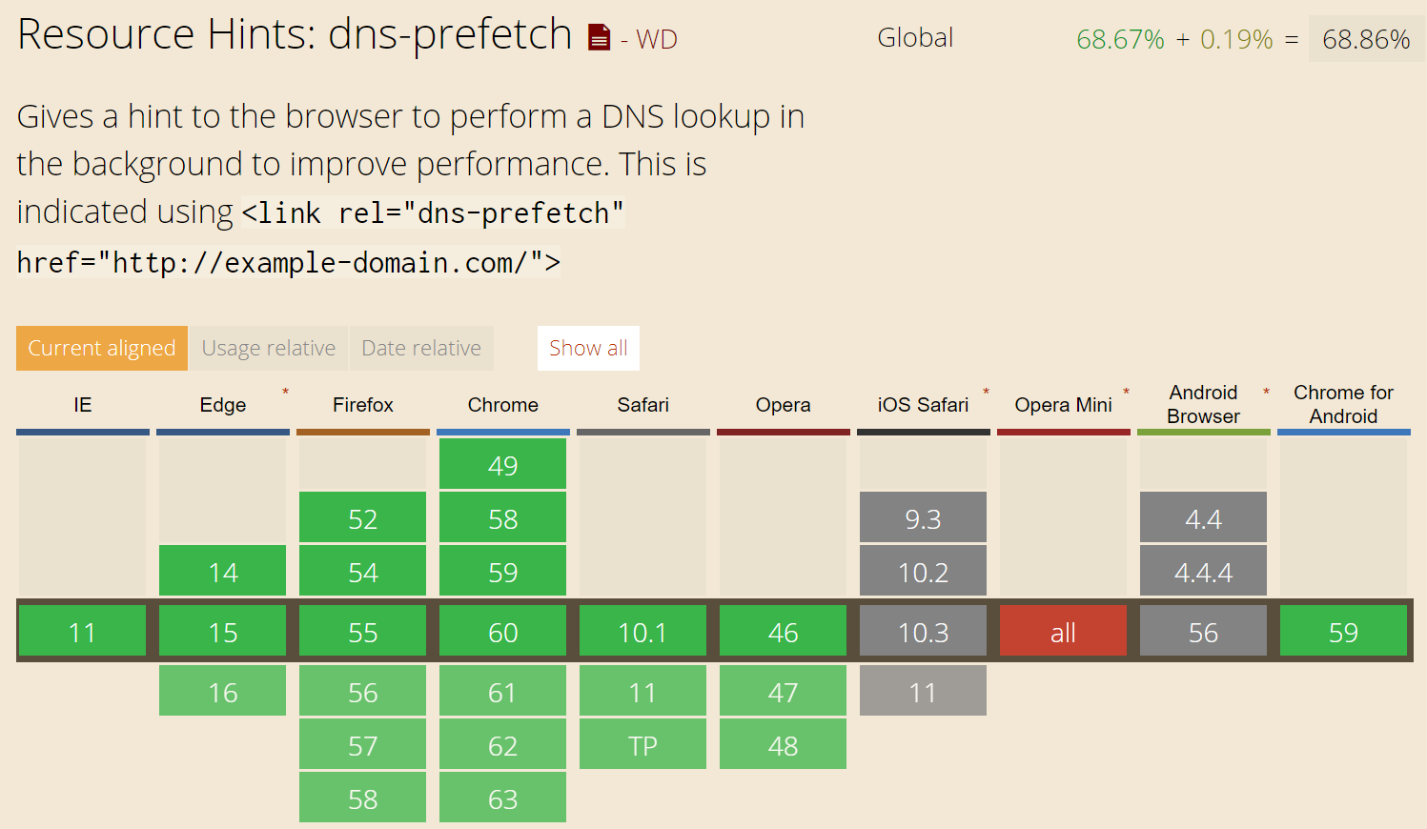Select the Firefox column header
The width and height of the screenshot is (1427, 829).
click(362, 405)
